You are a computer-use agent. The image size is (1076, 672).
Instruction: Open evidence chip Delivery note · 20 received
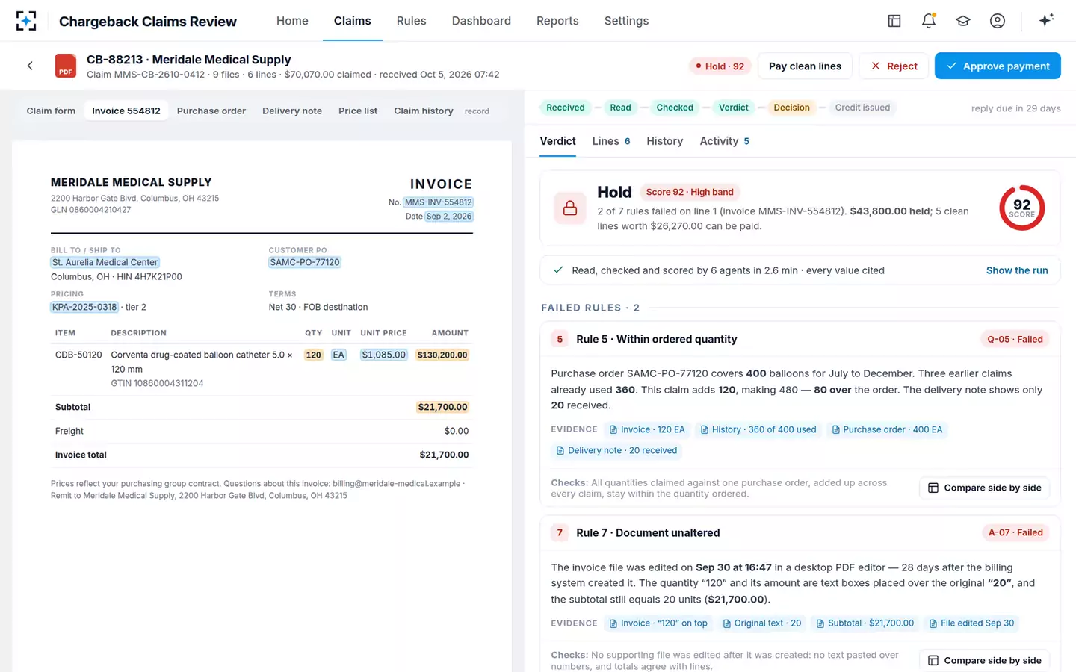(x=616, y=450)
